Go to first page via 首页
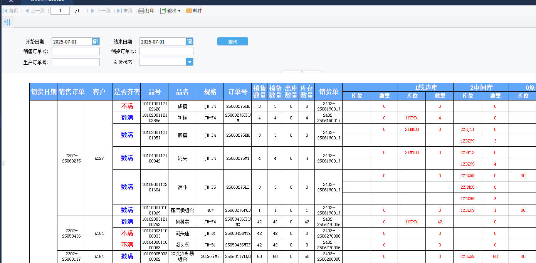Viewport: 536px width, 263px height. pyautogui.click(x=11, y=11)
